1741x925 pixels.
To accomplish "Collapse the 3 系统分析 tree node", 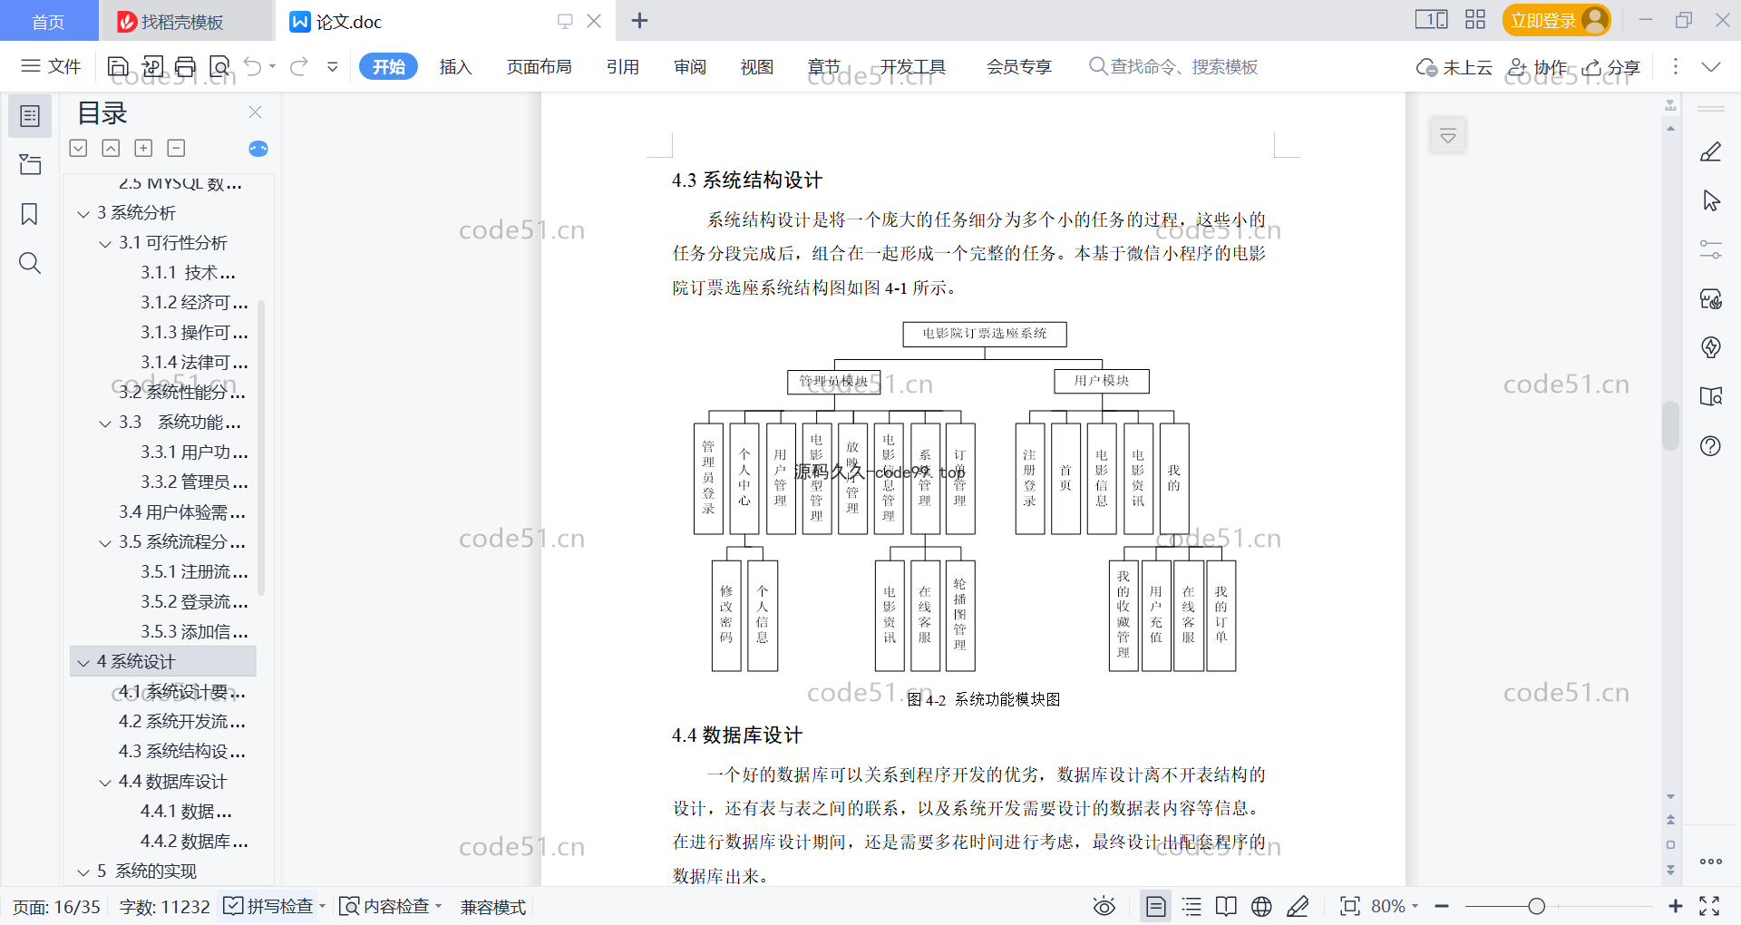I will coord(83,214).
